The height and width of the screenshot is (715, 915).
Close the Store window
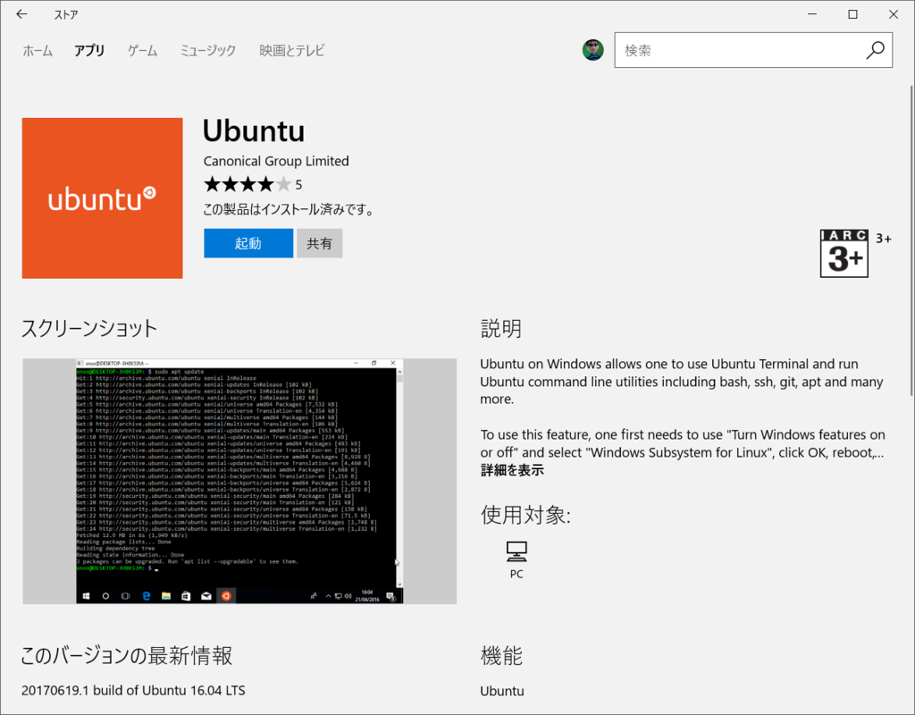(894, 14)
